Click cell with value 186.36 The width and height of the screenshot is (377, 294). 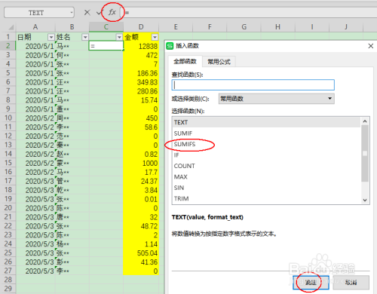pos(141,73)
